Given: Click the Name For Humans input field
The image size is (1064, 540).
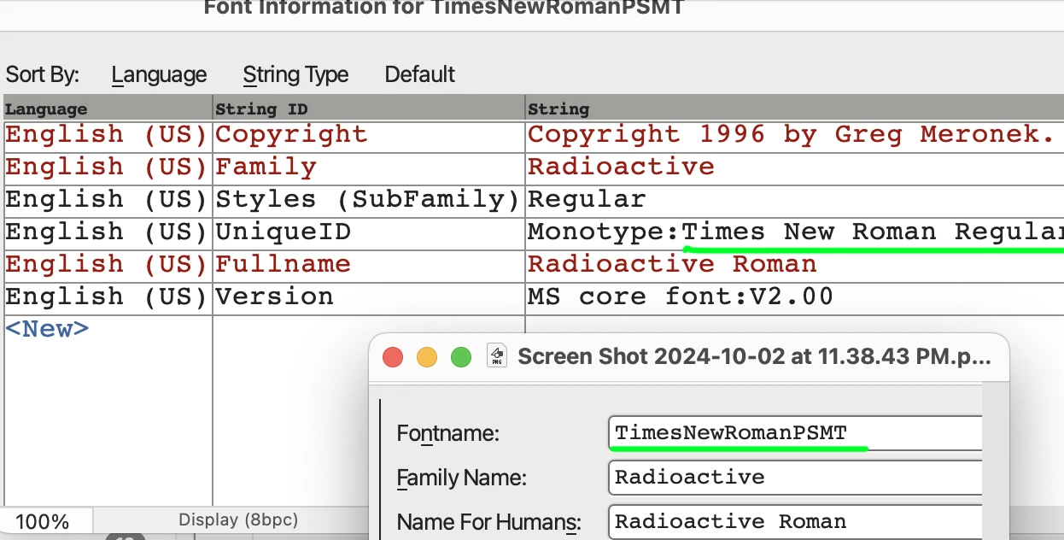Looking at the screenshot, I should [796, 521].
